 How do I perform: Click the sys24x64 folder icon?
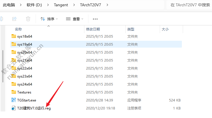coord(13,84)
